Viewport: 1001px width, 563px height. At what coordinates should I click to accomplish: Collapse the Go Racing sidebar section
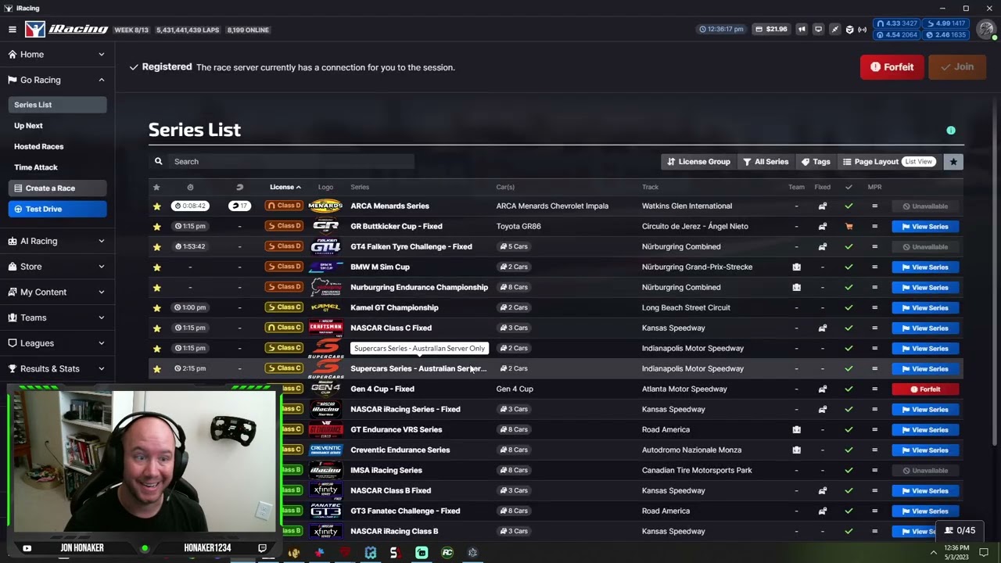(57, 80)
